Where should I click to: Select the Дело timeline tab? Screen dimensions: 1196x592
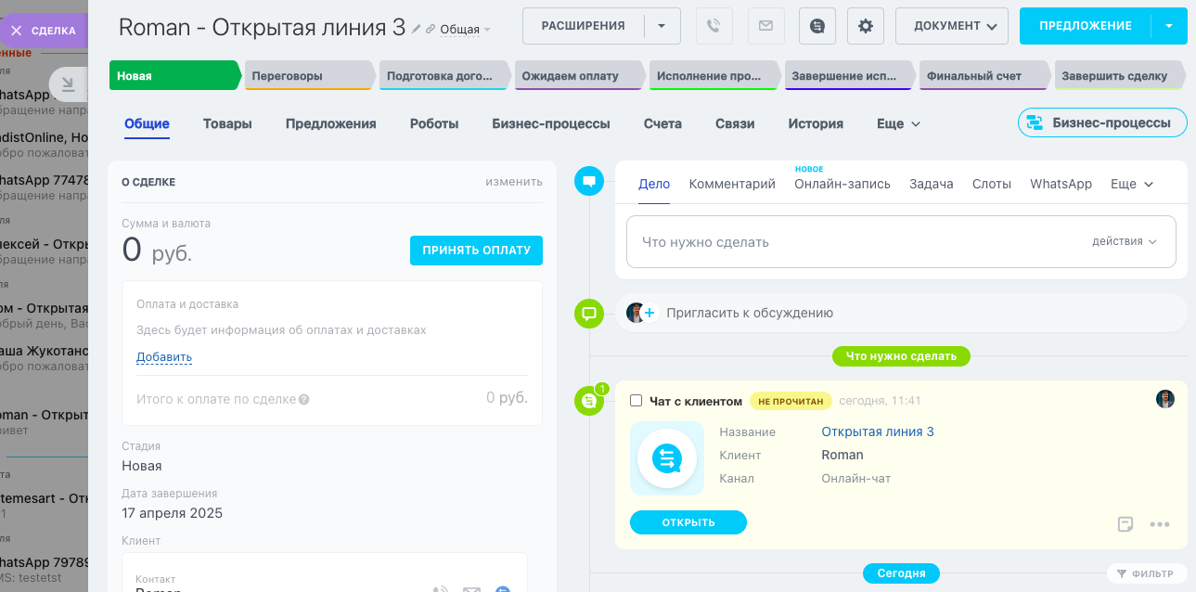coord(654,184)
